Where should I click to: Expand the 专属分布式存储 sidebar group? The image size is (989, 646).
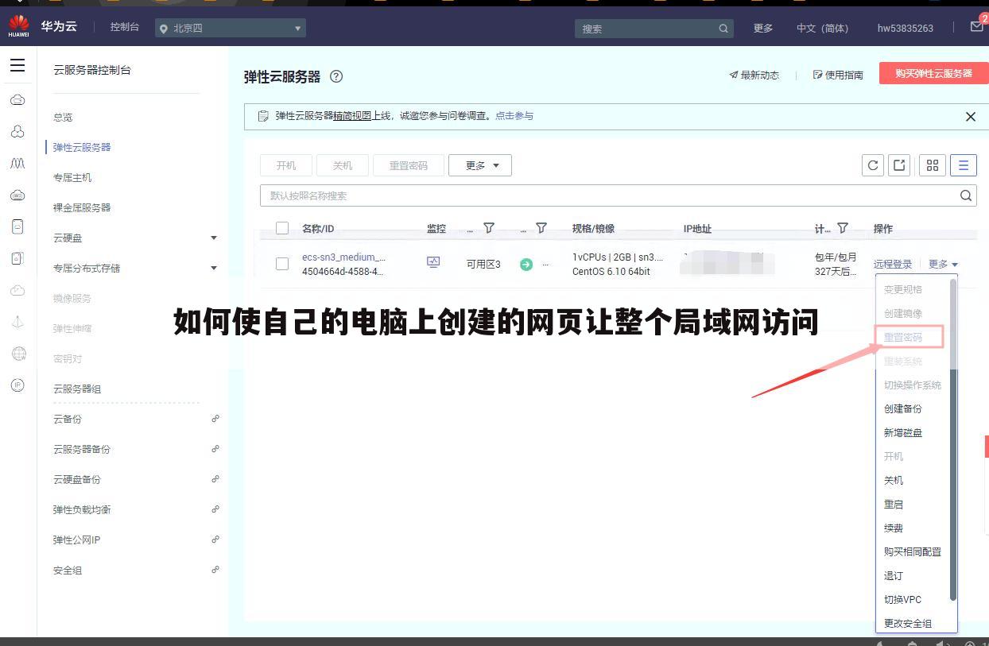pyautogui.click(x=213, y=268)
